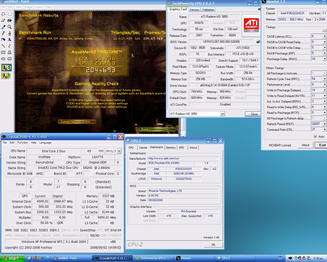The height and width of the screenshot is (262, 327).
Task: Open the CPU1/2 selector in CrystalCPUID
Action: [119, 151]
